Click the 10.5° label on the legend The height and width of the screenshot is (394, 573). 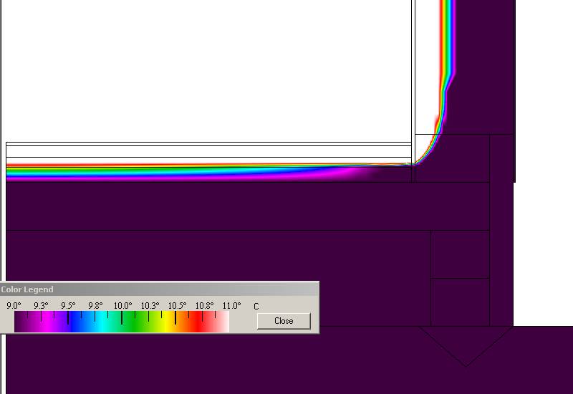[177, 306]
